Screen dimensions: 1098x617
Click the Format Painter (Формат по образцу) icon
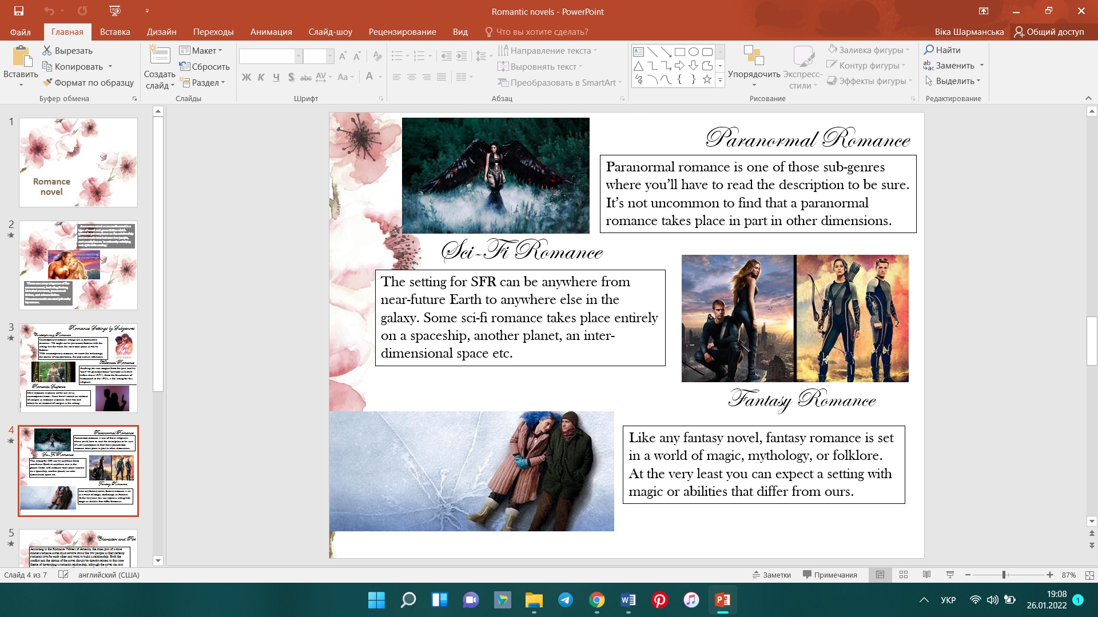[x=47, y=82]
